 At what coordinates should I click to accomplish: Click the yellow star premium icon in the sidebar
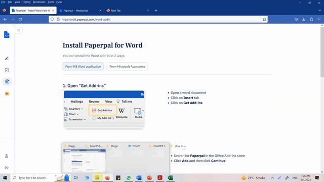coord(7,94)
